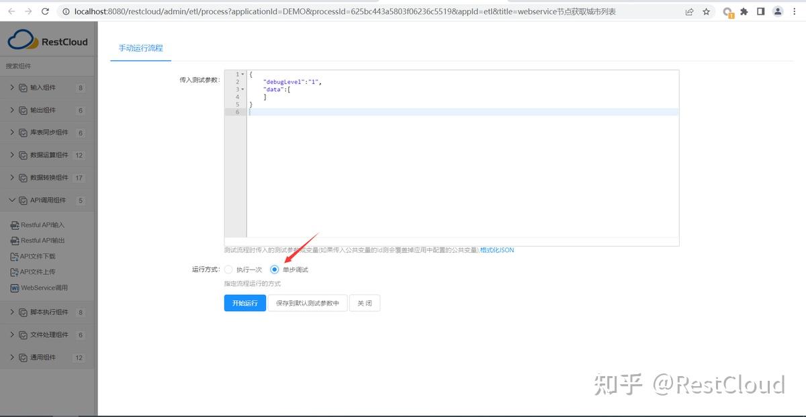Switch to the 手动运行流程 tab
Viewport: 806px width, 417px height.
pyautogui.click(x=140, y=48)
